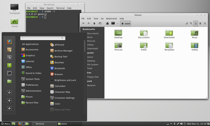Screen dimensions: 210x126
Task: Go back in Home file manager
Action: click(83, 23)
